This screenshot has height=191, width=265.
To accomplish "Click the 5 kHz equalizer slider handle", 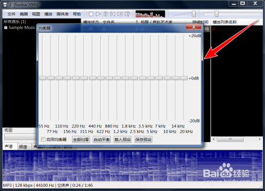I will pyautogui.click(x=151, y=78).
